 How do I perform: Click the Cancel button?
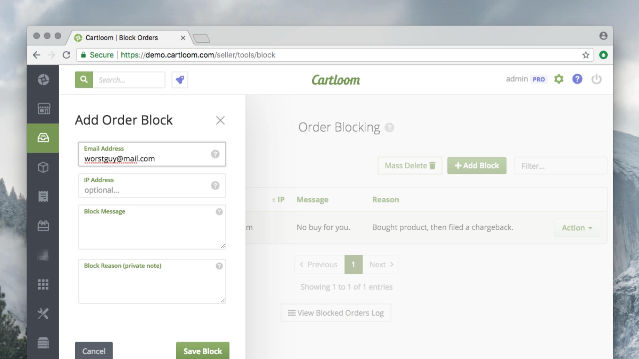[x=94, y=351]
